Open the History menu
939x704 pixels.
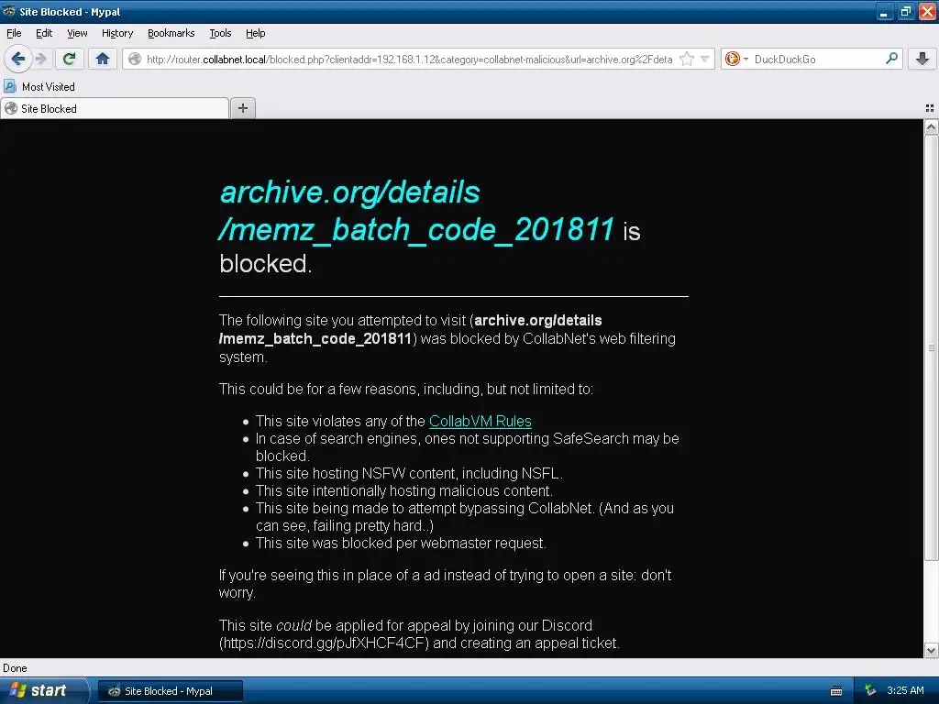(x=116, y=33)
